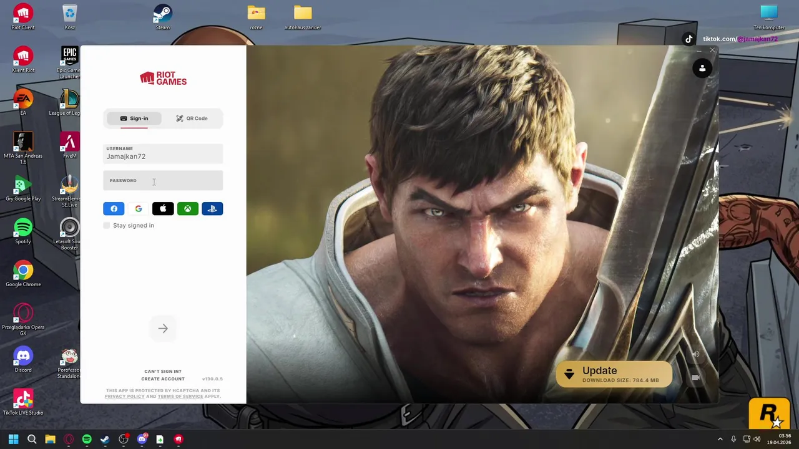The height and width of the screenshot is (449, 799).
Task: Log in with Facebook icon
Action: 114,209
